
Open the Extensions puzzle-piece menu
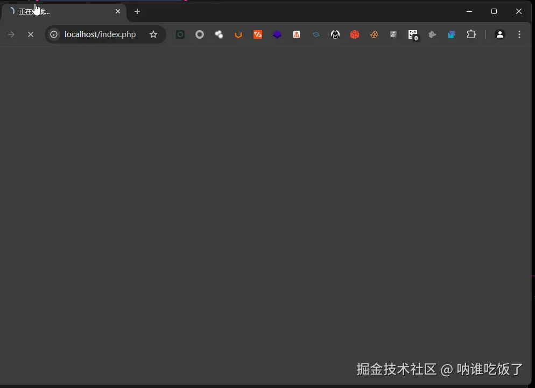[471, 34]
